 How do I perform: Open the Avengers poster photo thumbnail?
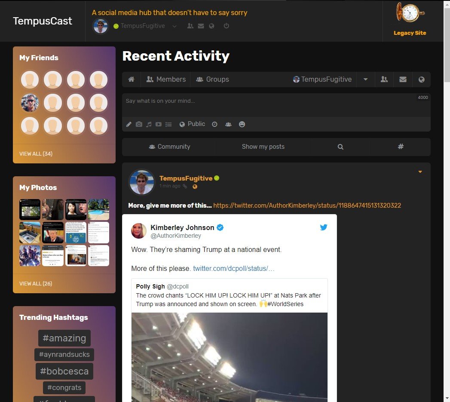[30, 255]
